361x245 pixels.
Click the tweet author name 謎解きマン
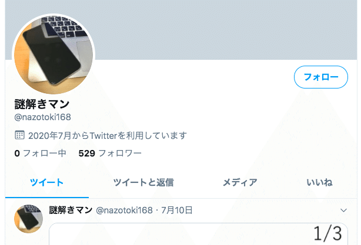[x=71, y=210]
